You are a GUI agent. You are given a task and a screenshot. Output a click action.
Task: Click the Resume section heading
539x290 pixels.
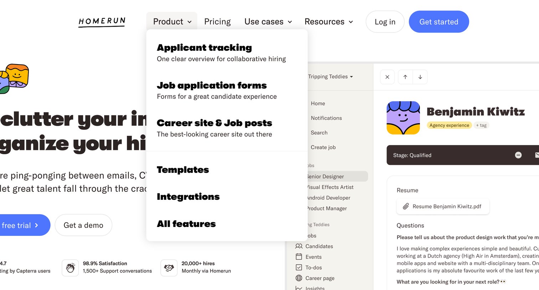click(407, 190)
